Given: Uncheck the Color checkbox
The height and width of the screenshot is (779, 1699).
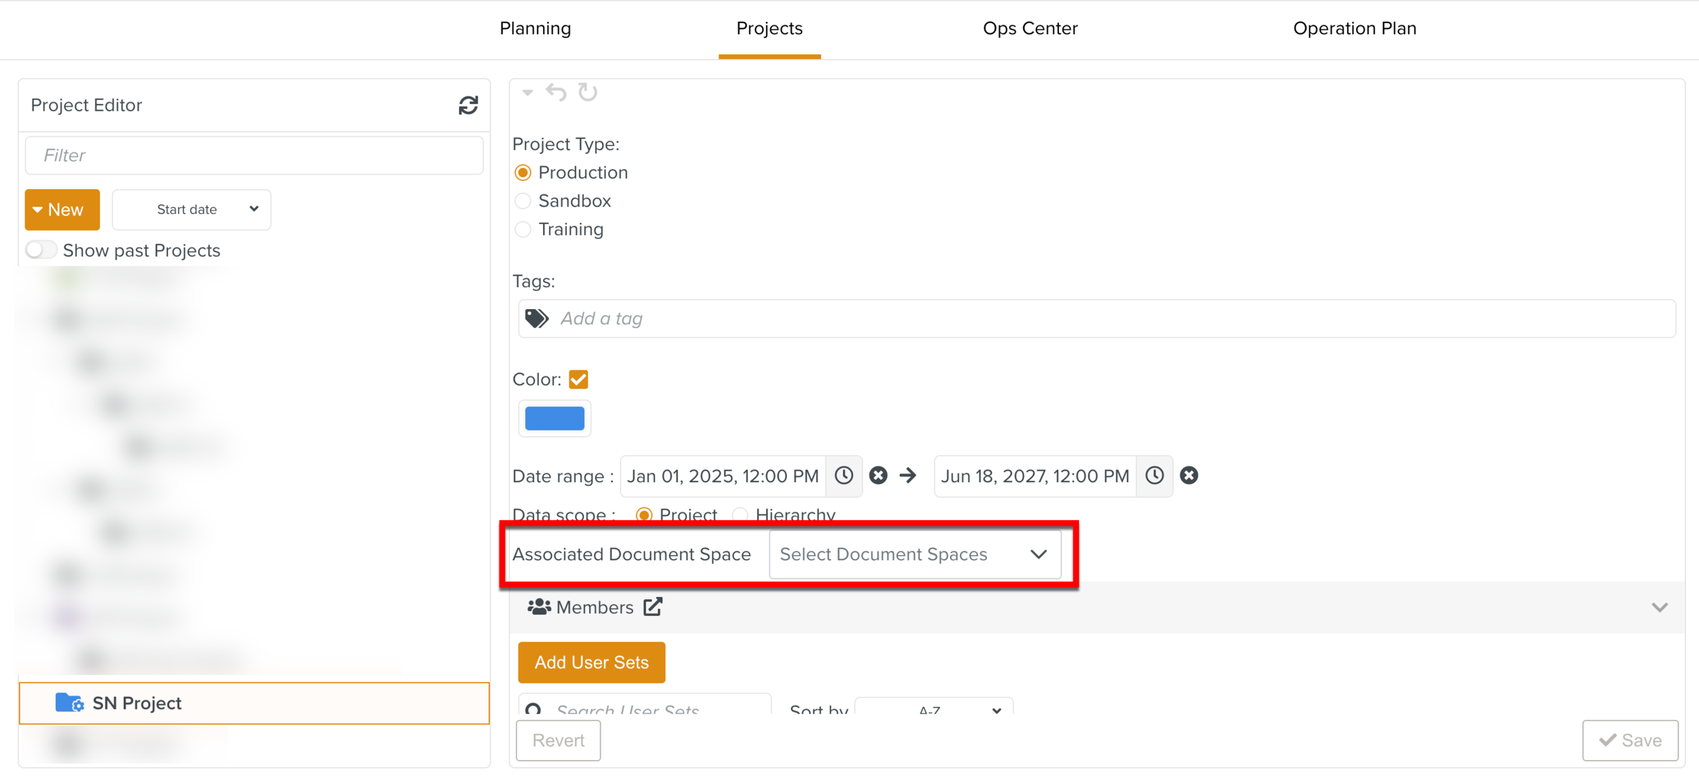Looking at the screenshot, I should [x=578, y=379].
